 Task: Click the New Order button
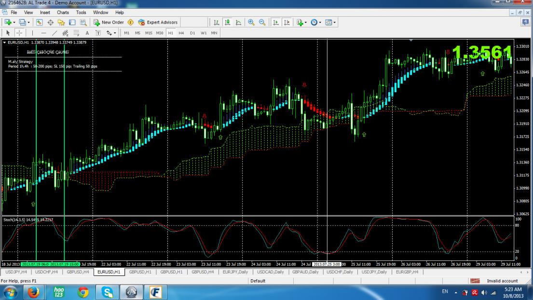click(109, 22)
